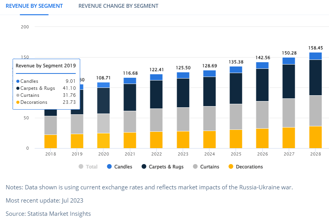Select the 2028 Candles bar segment

(315, 56)
